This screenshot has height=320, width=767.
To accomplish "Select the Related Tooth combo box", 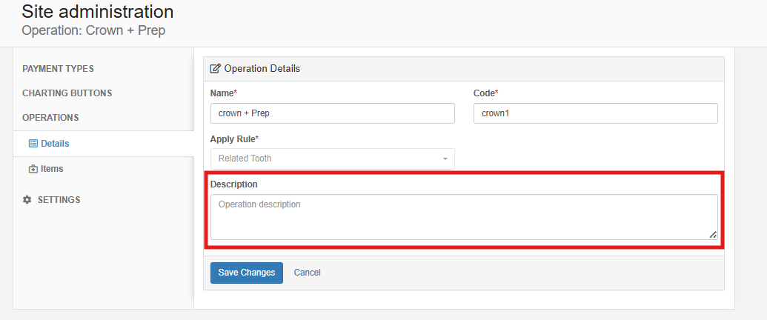I will pyautogui.click(x=333, y=159).
